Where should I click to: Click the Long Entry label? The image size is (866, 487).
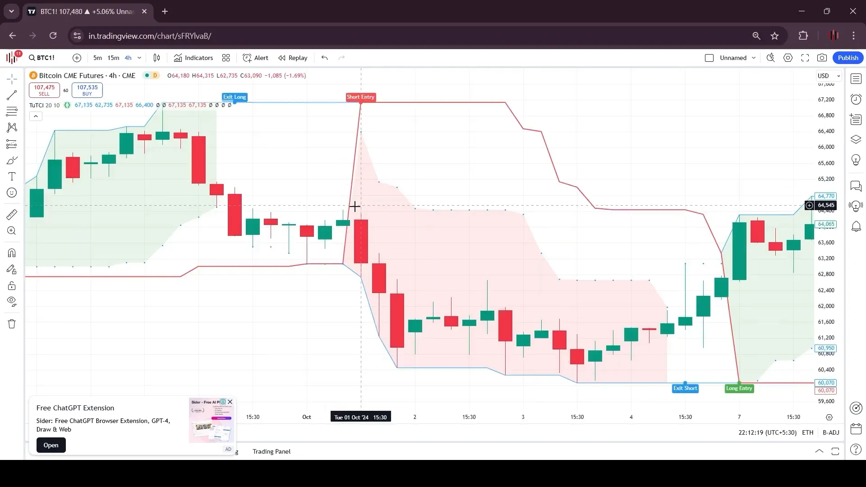coord(739,388)
